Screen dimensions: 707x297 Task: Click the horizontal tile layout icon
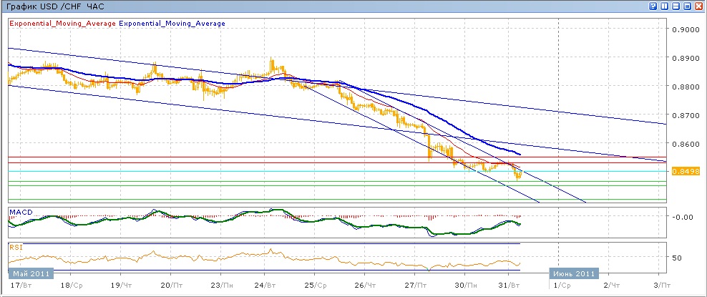pos(676,6)
